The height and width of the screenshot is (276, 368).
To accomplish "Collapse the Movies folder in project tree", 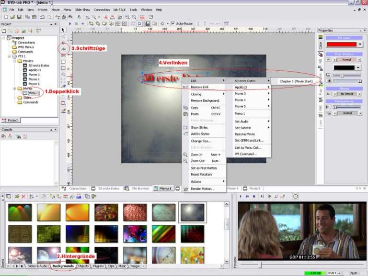I will pyautogui.click(x=14, y=61).
